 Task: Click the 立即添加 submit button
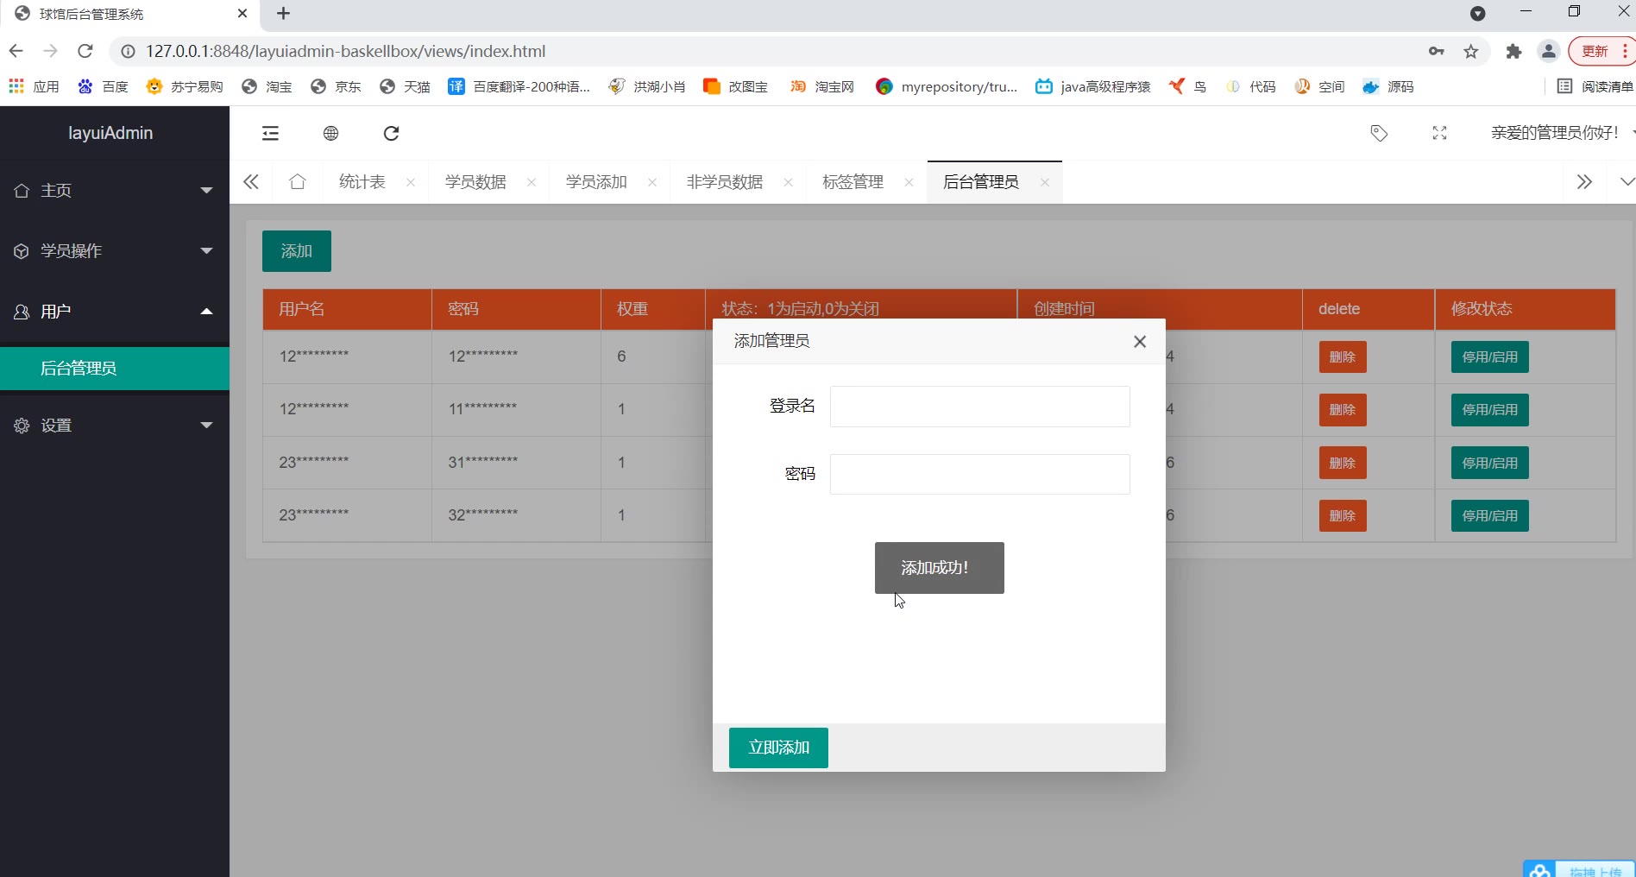778,748
